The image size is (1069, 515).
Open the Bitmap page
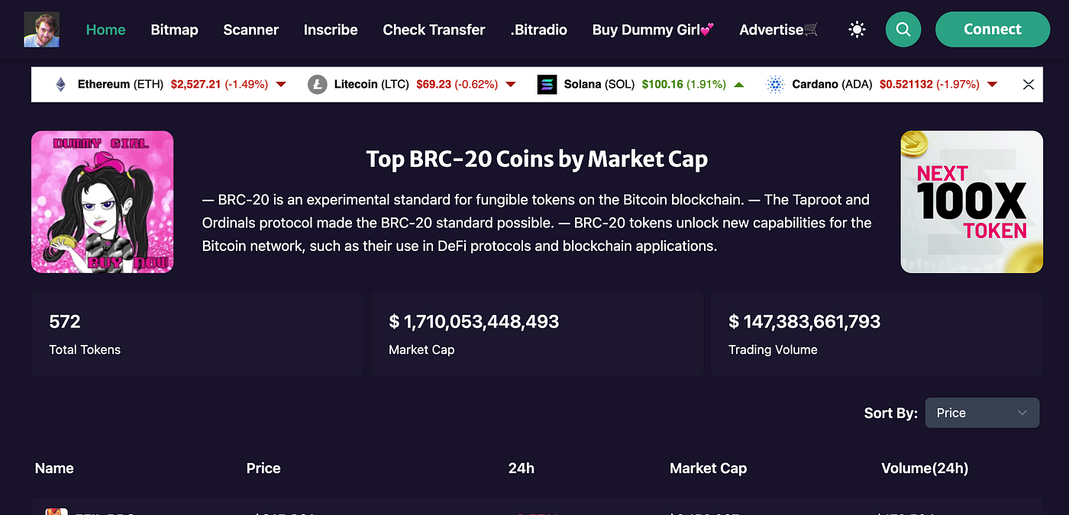[174, 30]
